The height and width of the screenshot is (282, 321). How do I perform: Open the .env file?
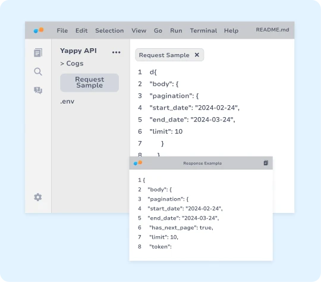67,101
